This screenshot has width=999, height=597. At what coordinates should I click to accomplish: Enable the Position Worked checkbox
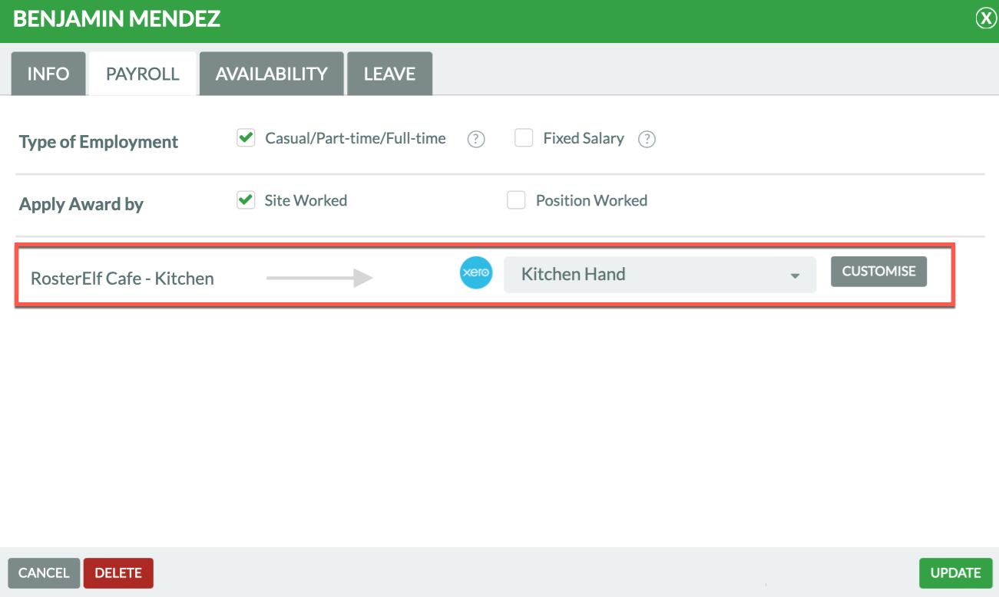click(516, 200)
